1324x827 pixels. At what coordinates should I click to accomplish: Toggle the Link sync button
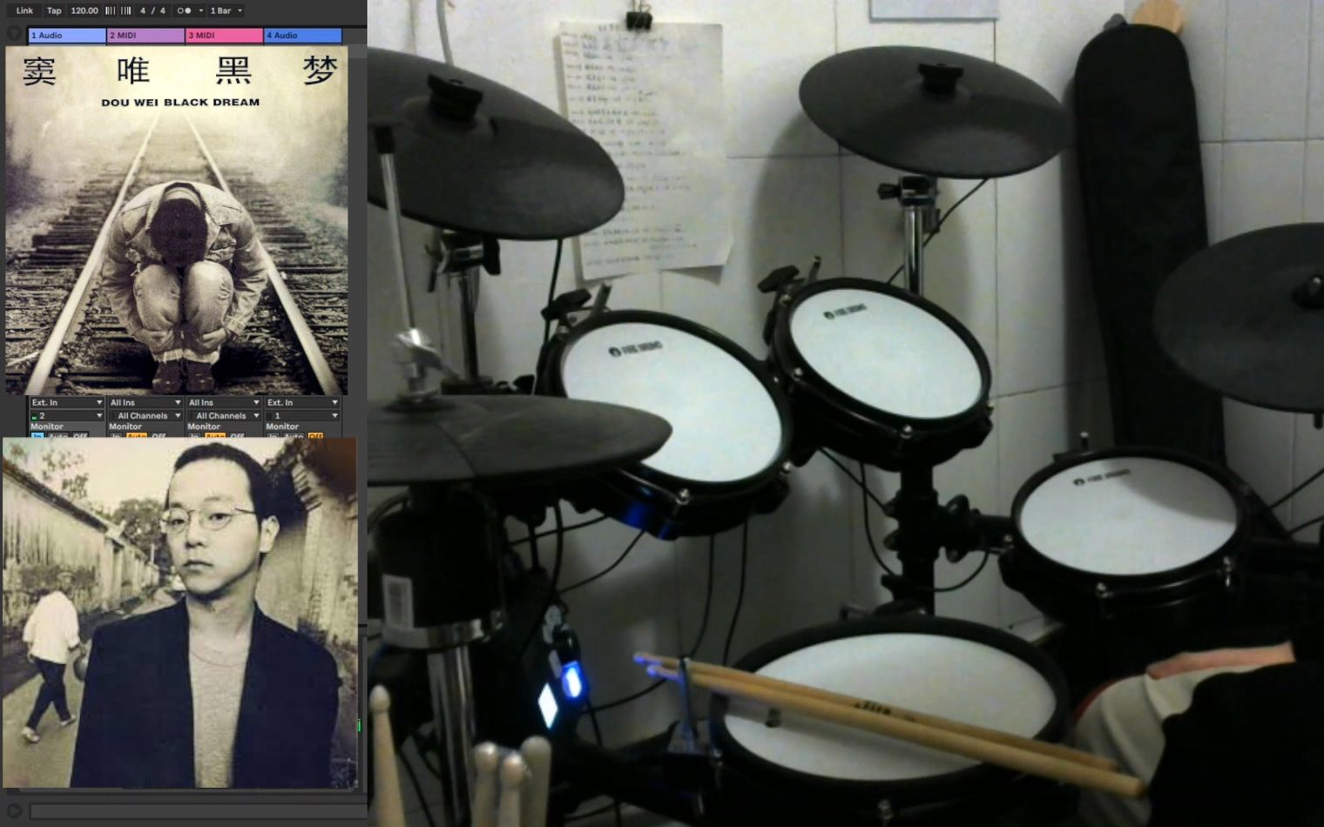24,10
